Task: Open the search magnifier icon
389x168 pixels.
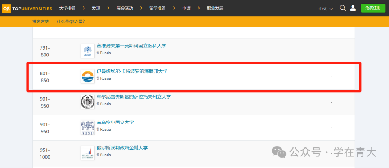Action: 343,8
